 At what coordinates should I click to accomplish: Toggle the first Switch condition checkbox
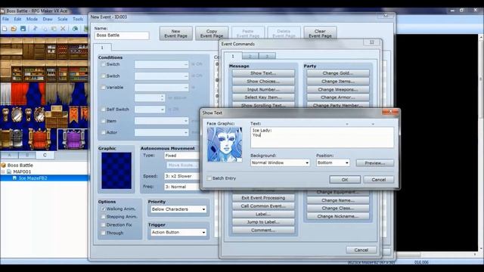[x=103, y=64]
